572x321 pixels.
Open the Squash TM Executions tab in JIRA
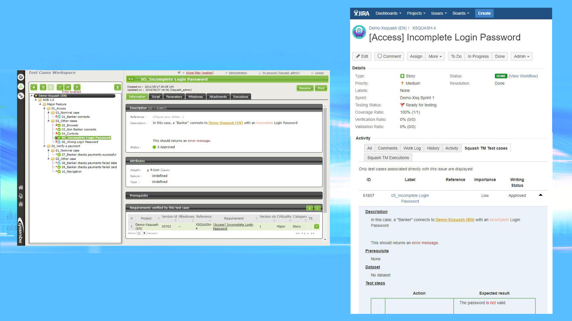pos(388,158)
